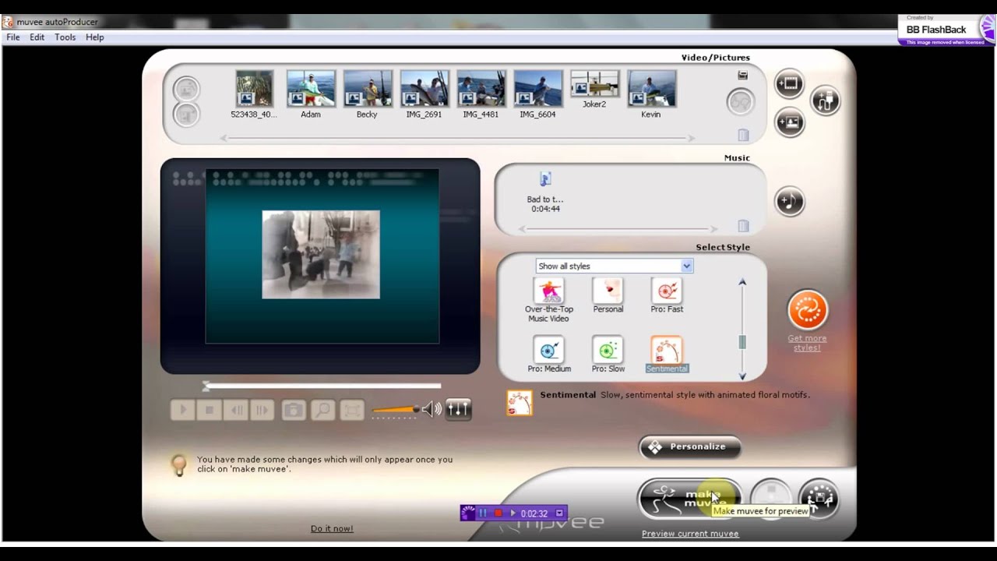Click the Play button under preview
The image size is (997, 561).
(183, 410)
